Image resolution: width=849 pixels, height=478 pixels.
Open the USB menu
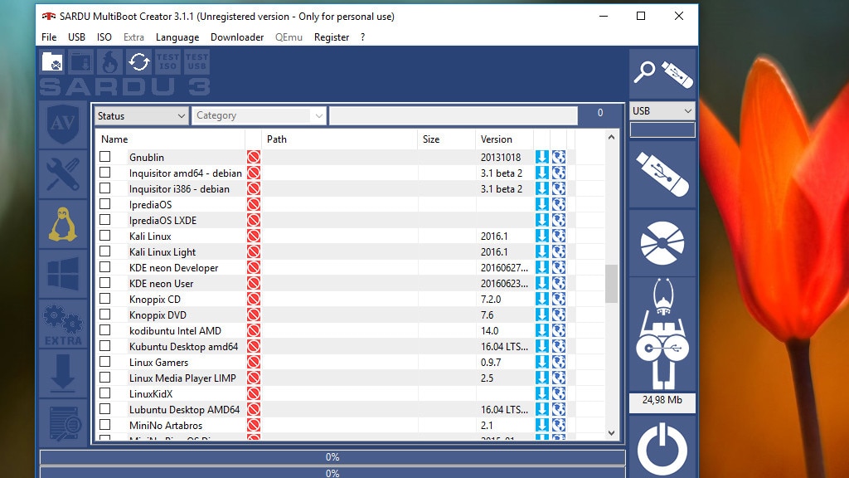click(x=76, y=37)
